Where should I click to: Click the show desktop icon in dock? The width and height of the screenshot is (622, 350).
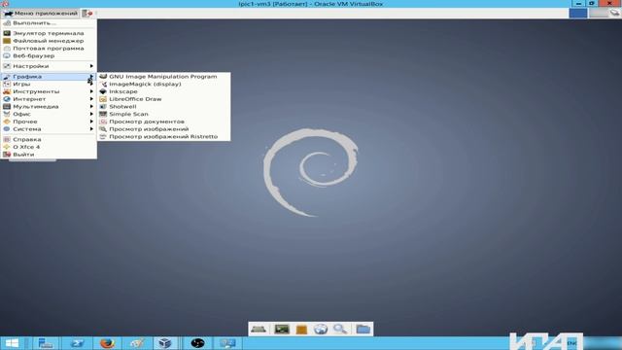pos(259,329)
